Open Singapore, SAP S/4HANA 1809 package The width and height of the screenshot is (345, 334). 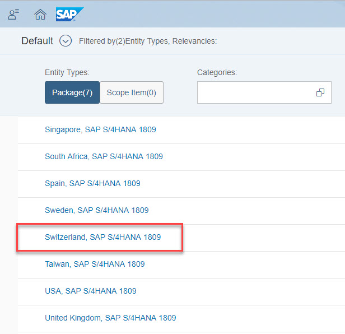tap(100, 129)
